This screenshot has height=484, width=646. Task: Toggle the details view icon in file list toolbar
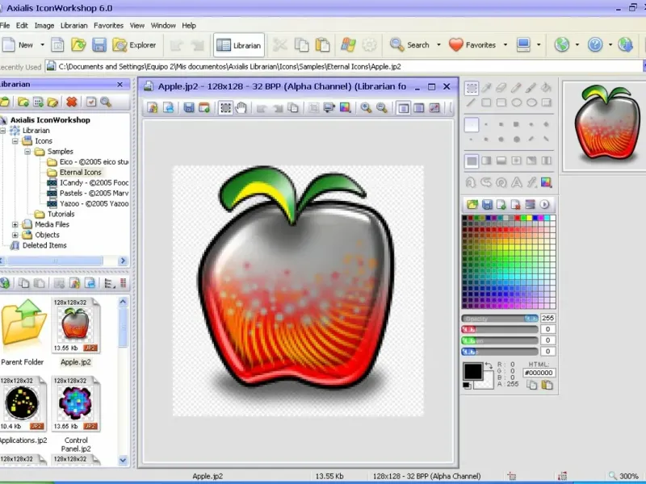pyautogui.click(x=109, y=283)
